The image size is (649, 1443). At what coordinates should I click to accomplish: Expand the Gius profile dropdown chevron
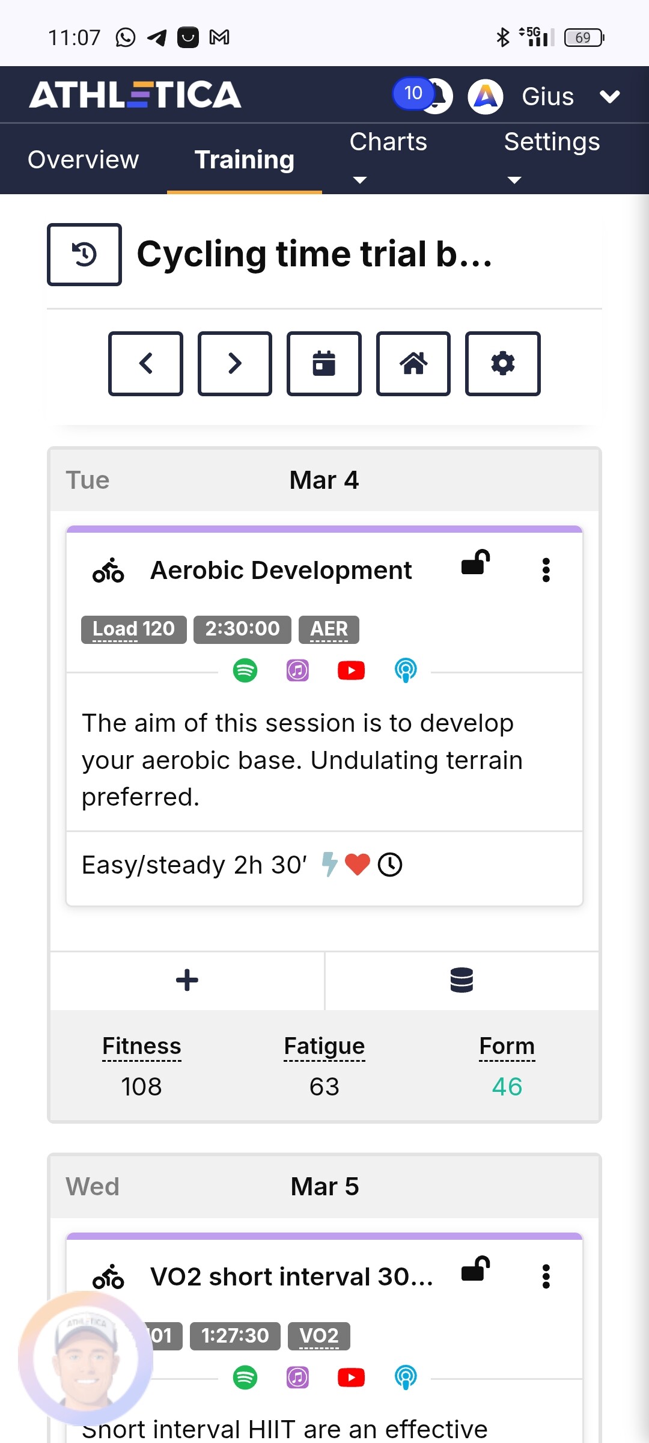[609, 96]
